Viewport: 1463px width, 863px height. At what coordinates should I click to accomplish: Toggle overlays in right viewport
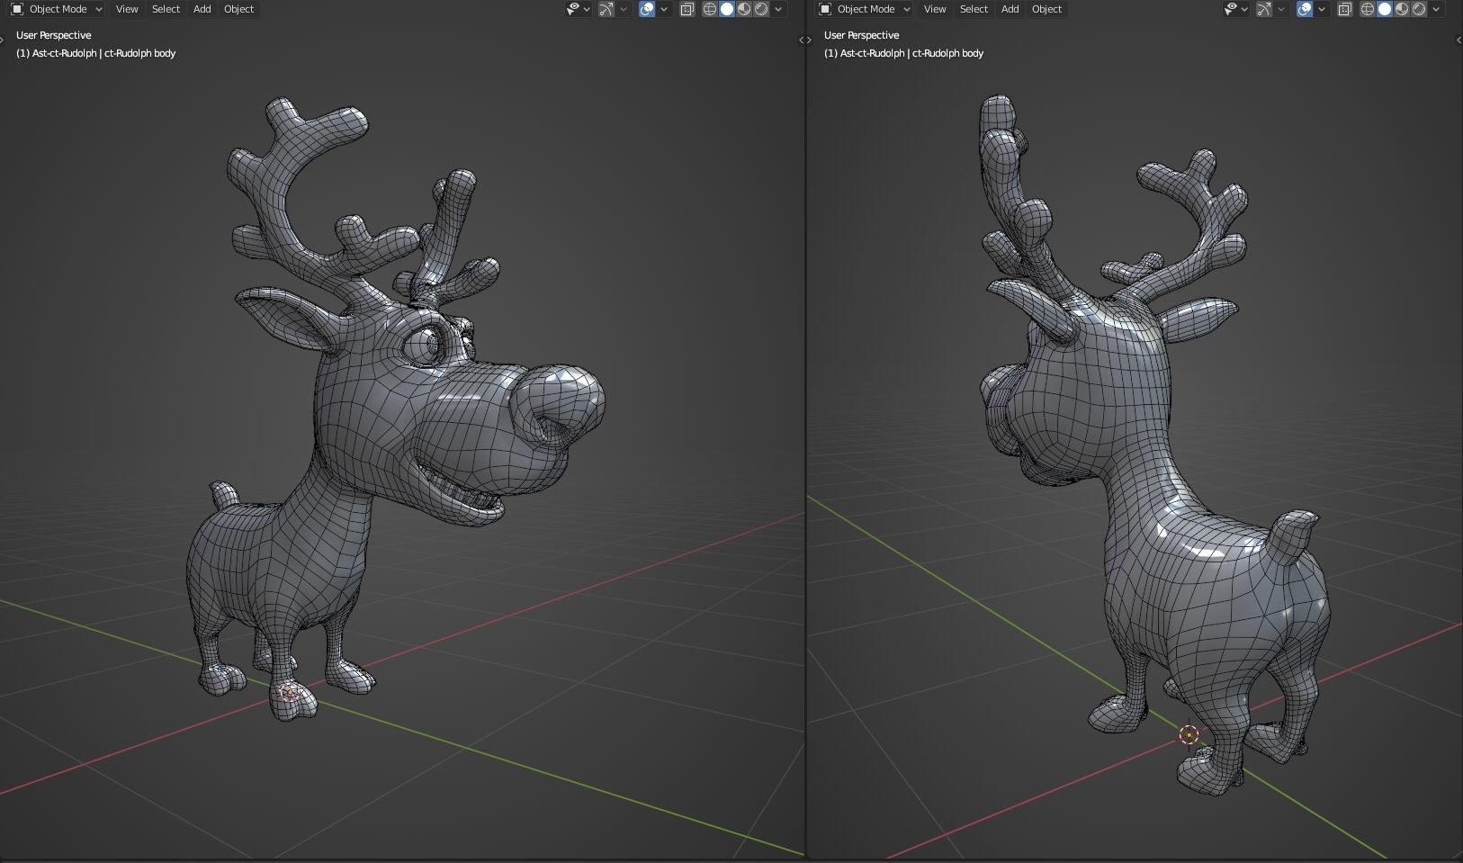[x=1304, y=9]
